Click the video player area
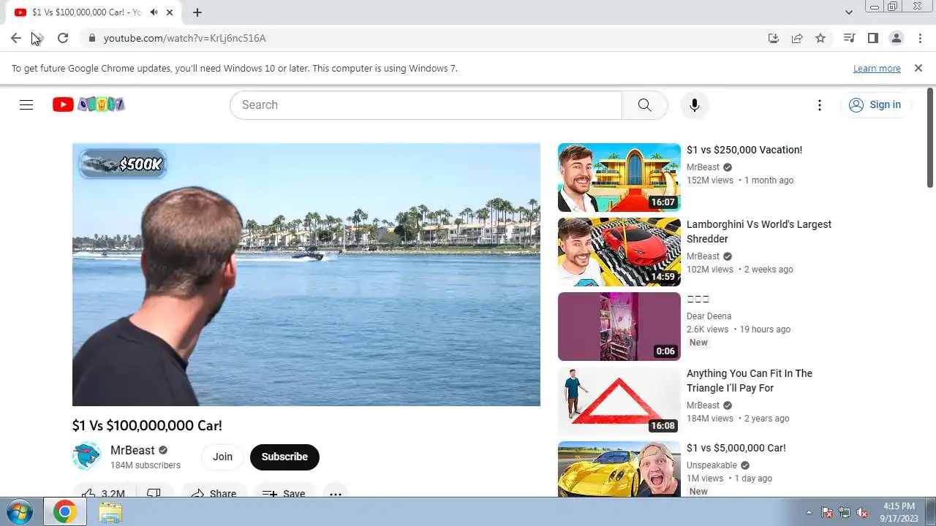The height and width of the screenshot is (526, 936). click(x=306, y=275)
